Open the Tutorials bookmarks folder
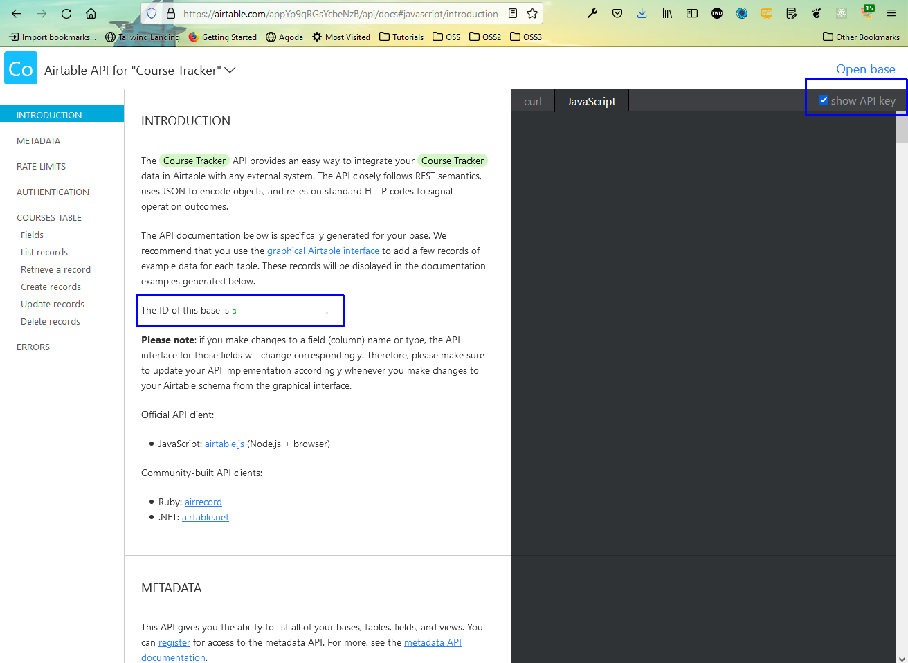Image resolution: width=908 pixels, height=663 pixels. click(x=401, y=37)
